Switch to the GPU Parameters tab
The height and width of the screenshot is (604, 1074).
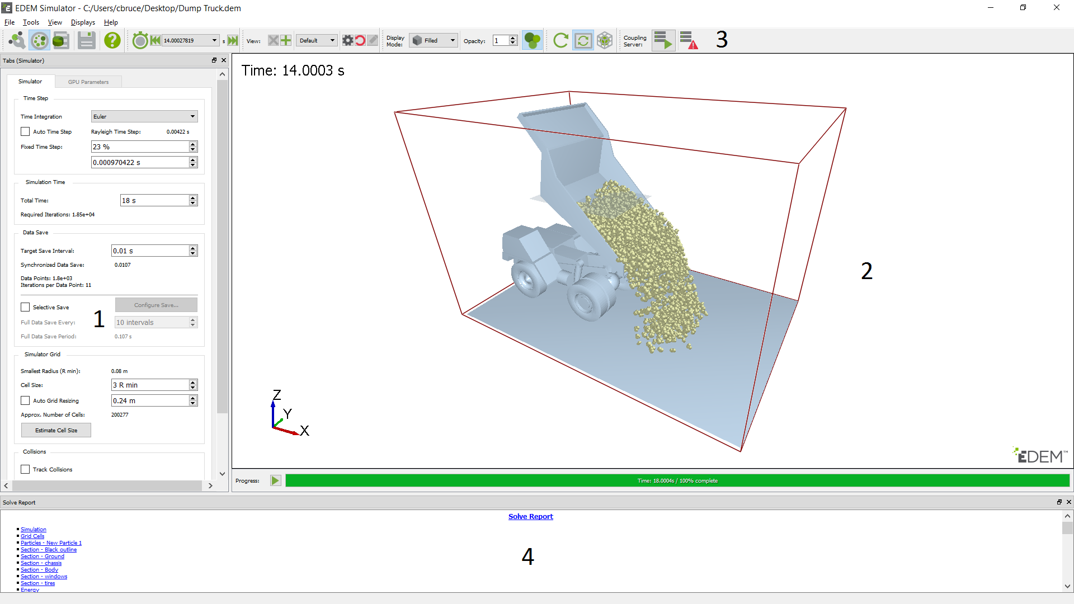pyautogui.click(x=88, y=82)
